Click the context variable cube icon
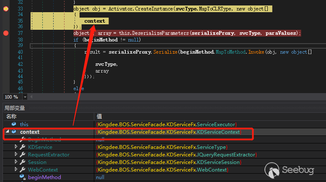Image resolution: width=326 pixels, height=182 pixels. (x=14, y=131)
